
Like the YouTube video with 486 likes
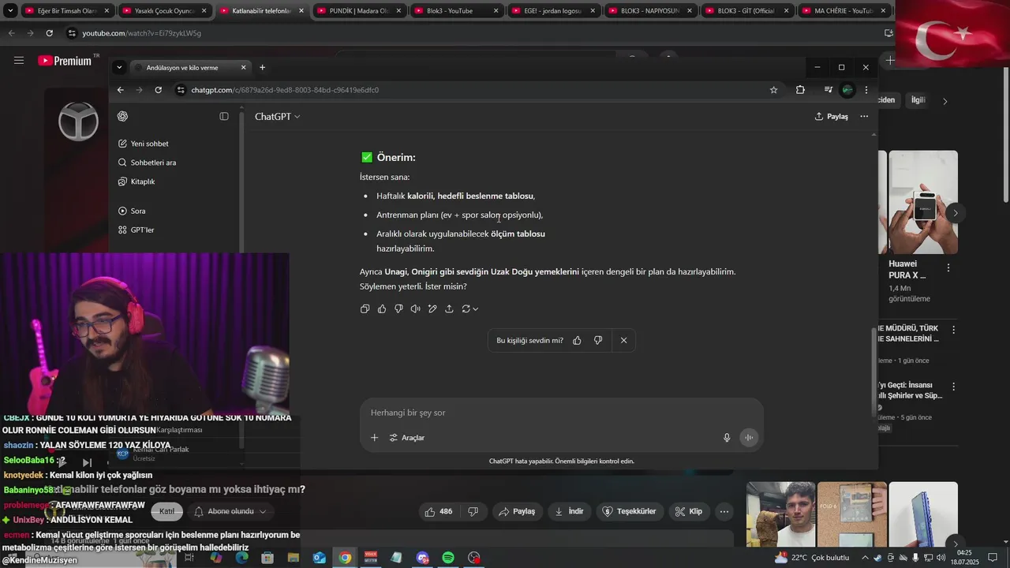[438, 511]
